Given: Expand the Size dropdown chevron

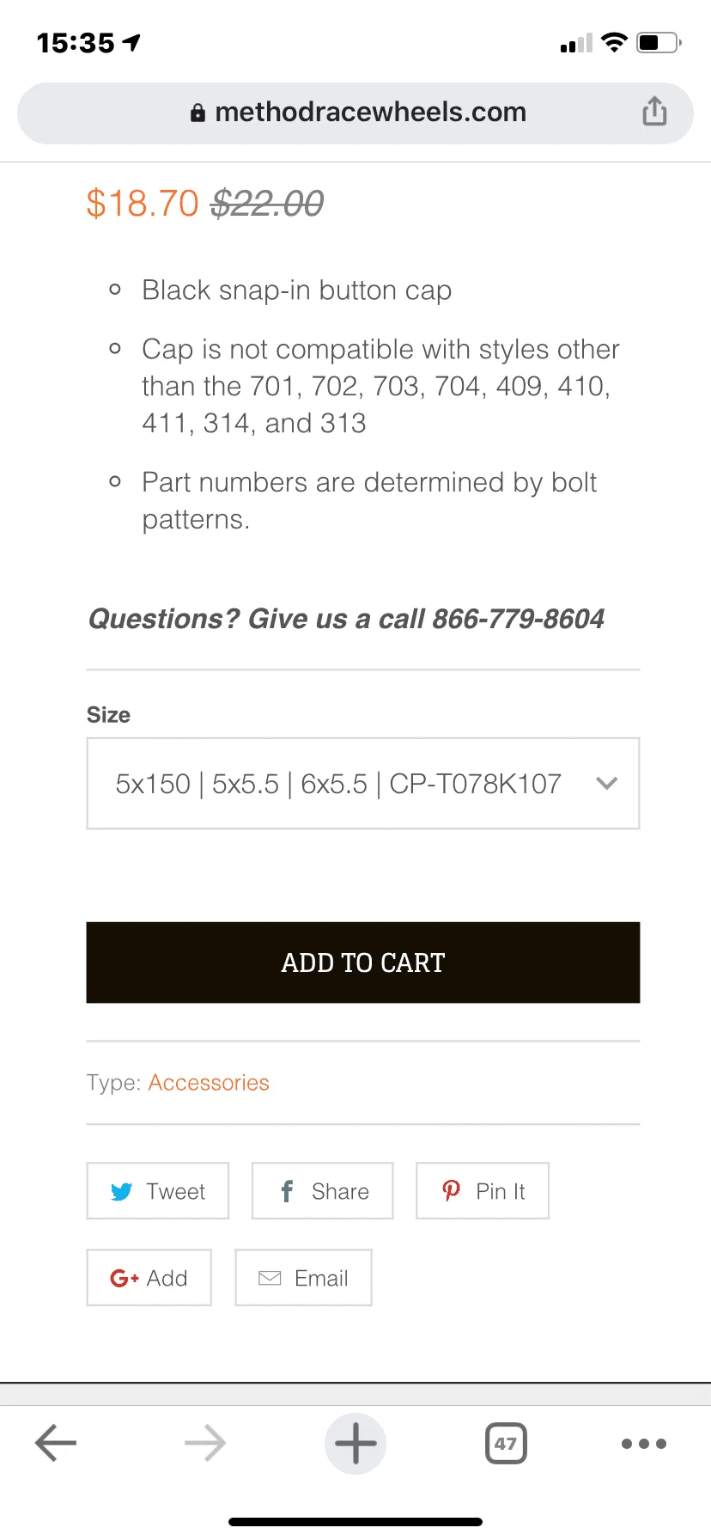Looking at the screenshot, I should (x=607, y=784).
